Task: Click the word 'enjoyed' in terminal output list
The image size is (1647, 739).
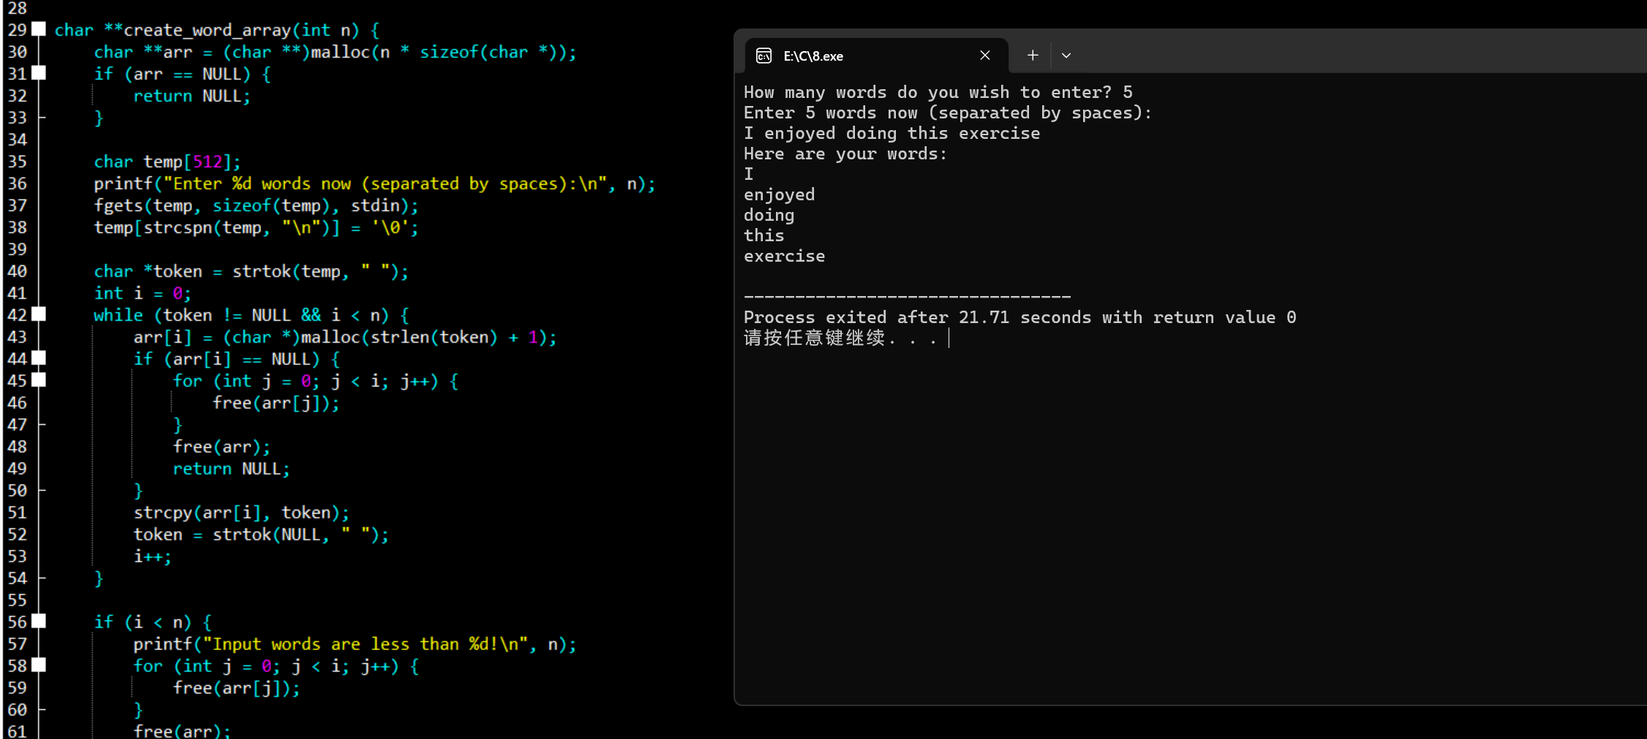Action: coord(779,194)
